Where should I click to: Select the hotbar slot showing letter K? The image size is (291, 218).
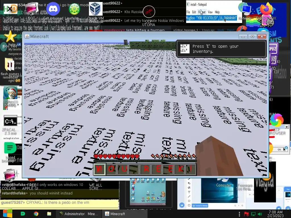pos(180,169)
